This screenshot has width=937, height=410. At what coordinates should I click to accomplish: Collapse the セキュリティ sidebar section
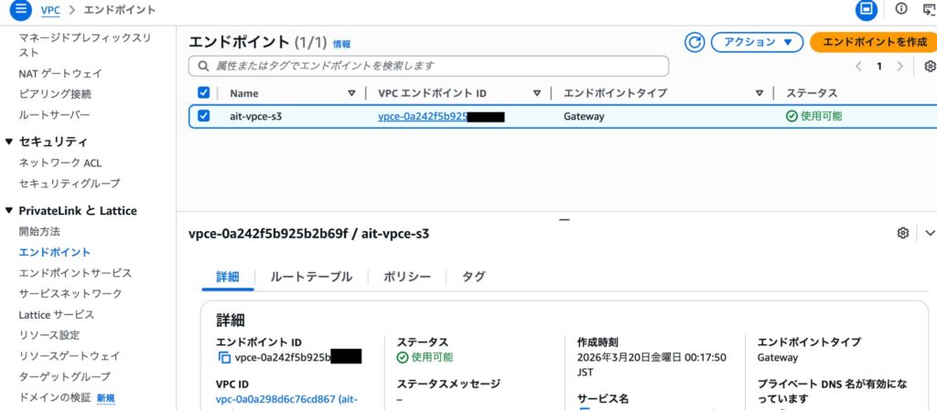click(10, 142)
